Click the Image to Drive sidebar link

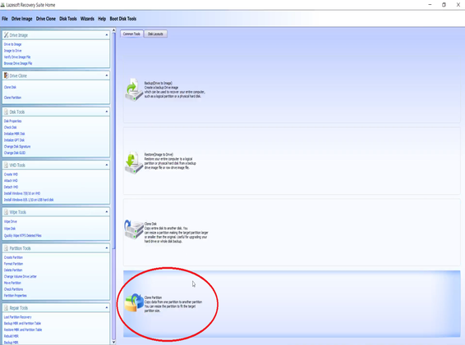click(x=13, y=51)
